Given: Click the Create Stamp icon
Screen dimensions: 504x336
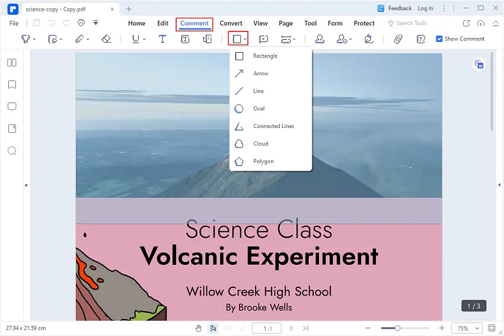Looking at the screenshot, I should (x=342, y=39).
